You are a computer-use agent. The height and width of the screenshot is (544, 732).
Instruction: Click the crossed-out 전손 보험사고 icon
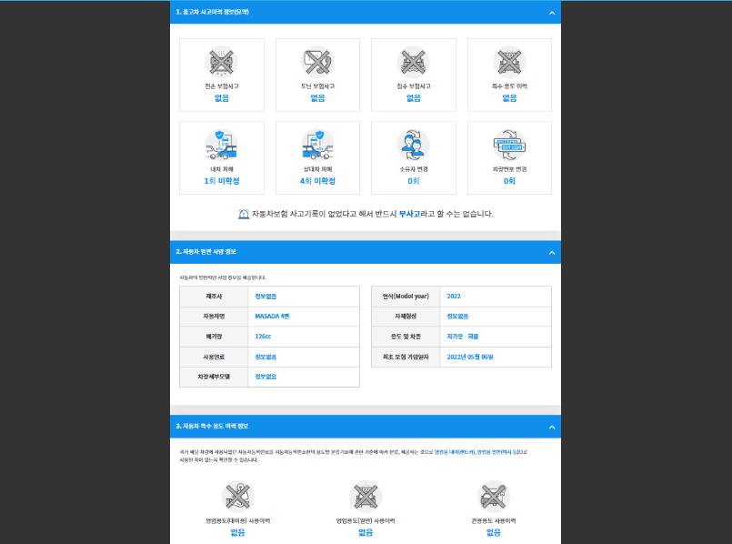(221, 62)
